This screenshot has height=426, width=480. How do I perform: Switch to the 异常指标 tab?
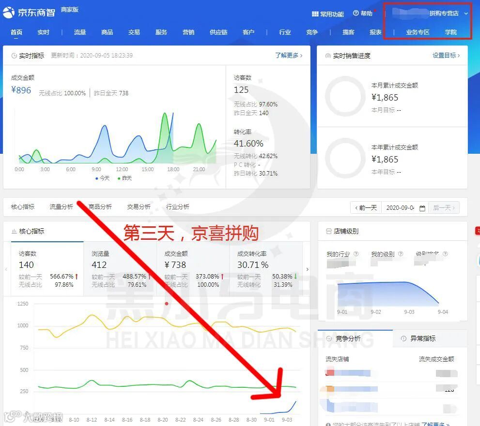coord(430,338)
